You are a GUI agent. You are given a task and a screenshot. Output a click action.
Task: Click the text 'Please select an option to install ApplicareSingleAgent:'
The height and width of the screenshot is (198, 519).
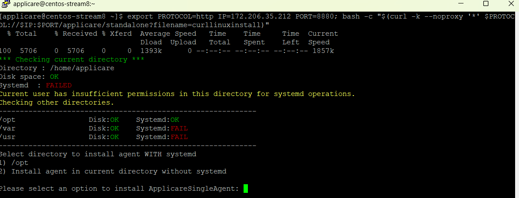pos(119,189)
